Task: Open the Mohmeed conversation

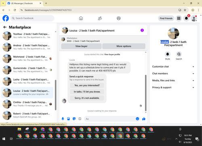Action: click(27, 58)
